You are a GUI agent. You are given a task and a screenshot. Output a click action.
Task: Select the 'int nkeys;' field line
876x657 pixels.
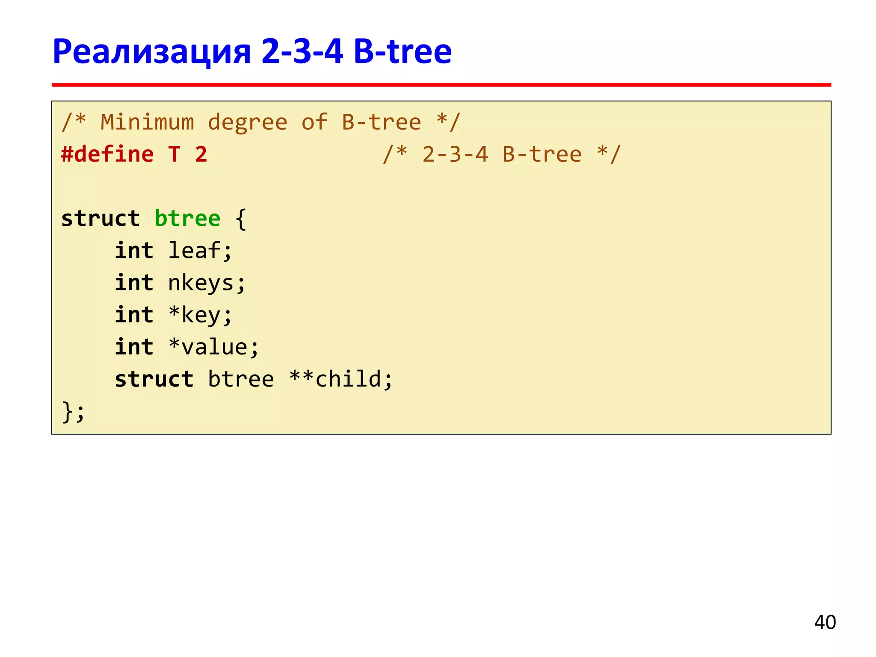[180, 283]
